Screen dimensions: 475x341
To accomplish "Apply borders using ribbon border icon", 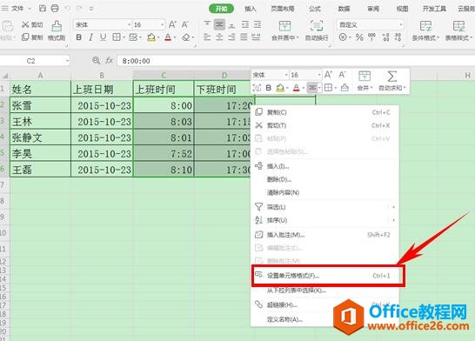I will (117, 37).
